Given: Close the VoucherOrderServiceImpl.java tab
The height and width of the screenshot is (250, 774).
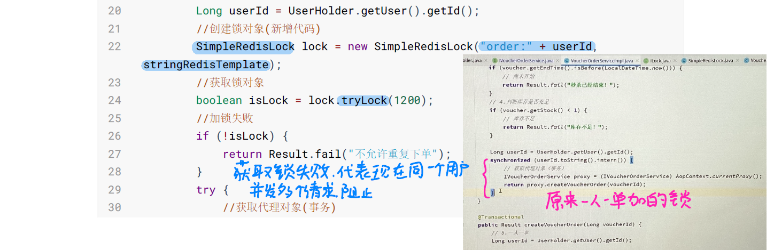Looking at the screenshot, I should (637, 61).
